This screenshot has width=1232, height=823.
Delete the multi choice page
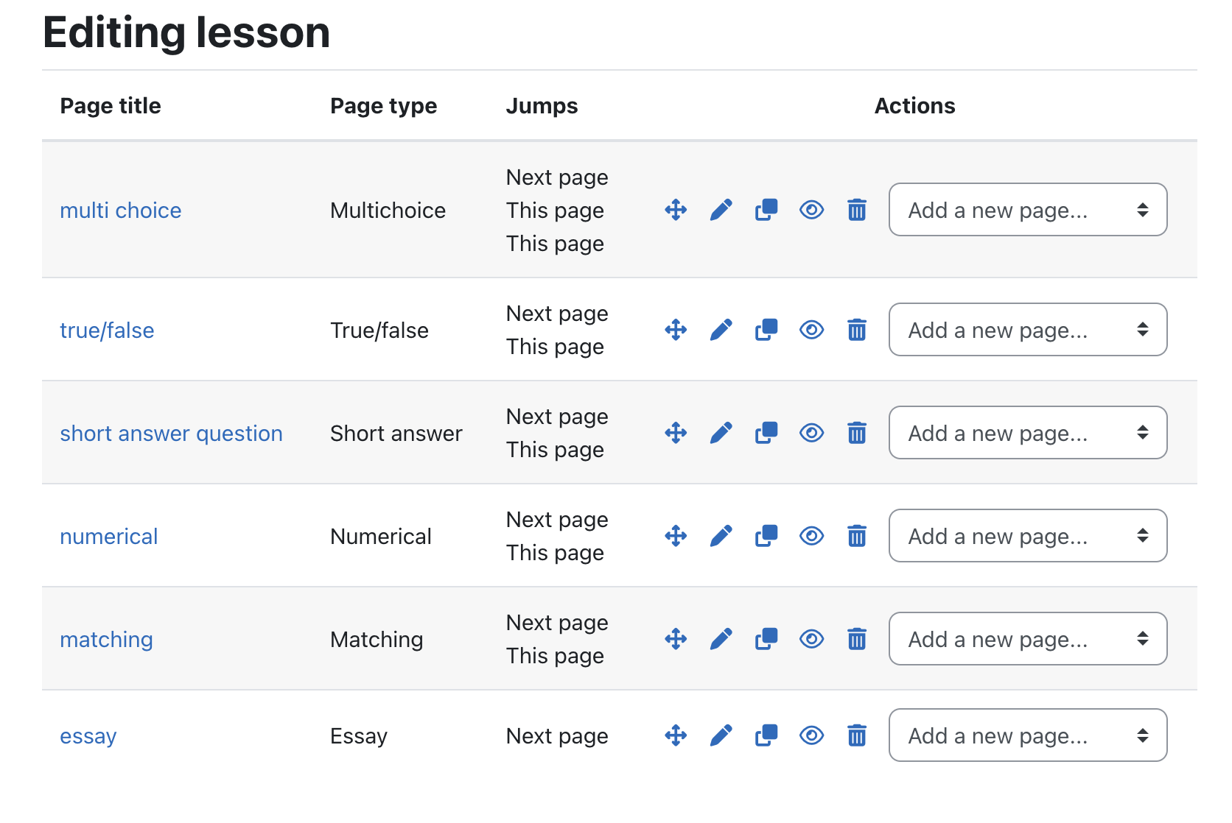pyautogui.click(x=857, y=210)
